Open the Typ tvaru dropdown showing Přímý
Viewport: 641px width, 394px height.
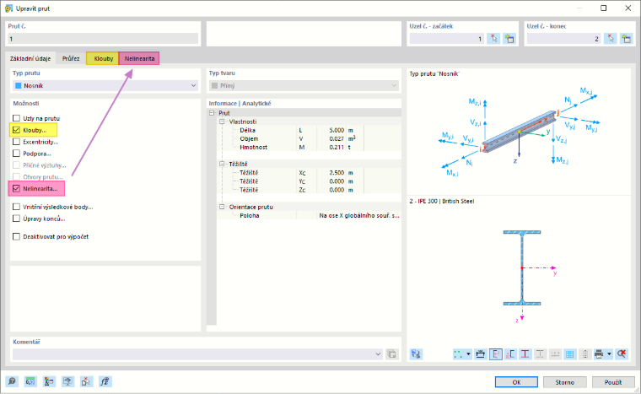tap(304, 85)
